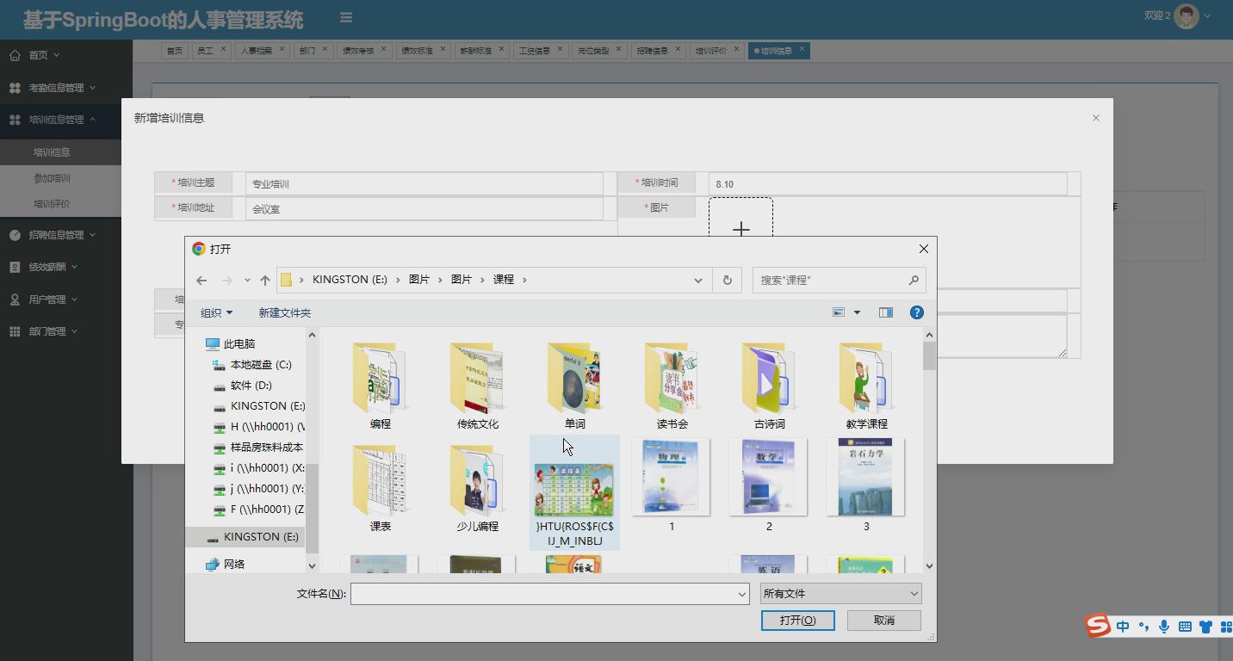This screenshot has width=1233, height=661.
Task: Select the 课表 folder
Action: point(380,487)
